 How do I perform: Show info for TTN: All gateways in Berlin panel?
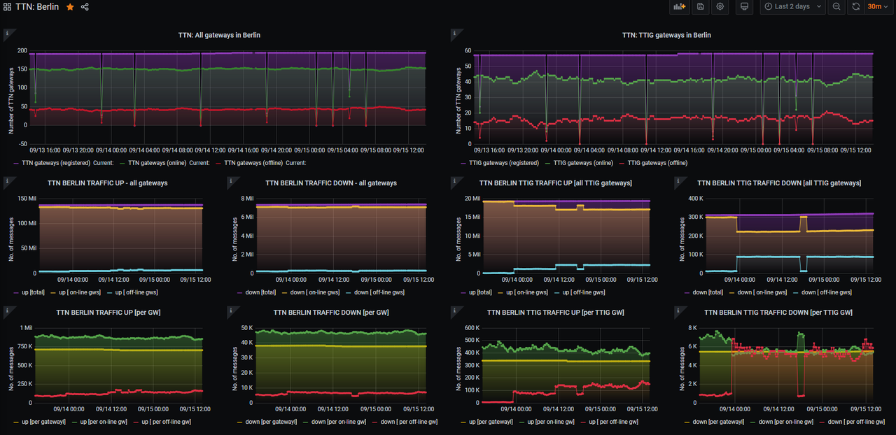click(6, 32)
